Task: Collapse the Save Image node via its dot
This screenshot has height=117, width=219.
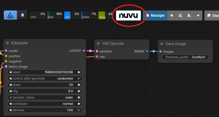Action: pos(162,44)
